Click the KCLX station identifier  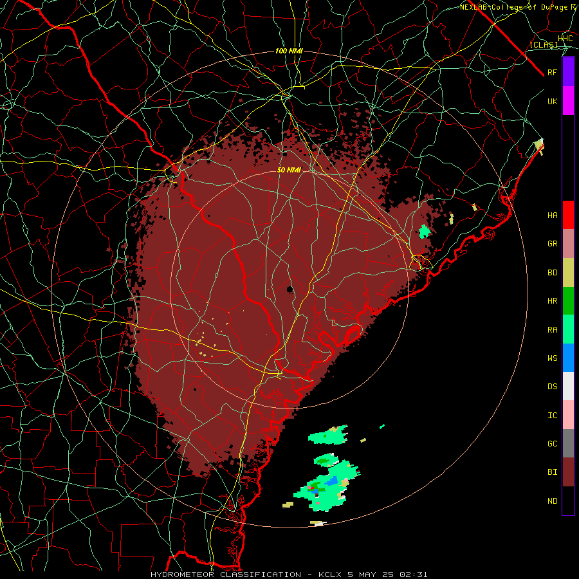pyautogui.click(x=331, y=574)
